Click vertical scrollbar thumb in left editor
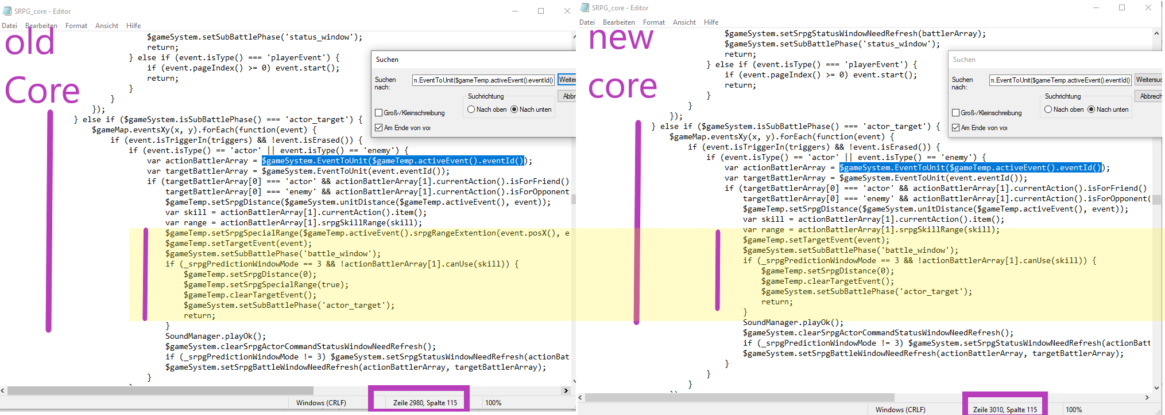 coord(574,199)
